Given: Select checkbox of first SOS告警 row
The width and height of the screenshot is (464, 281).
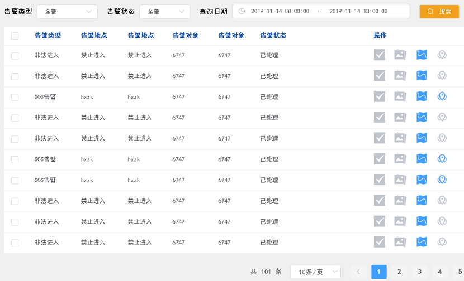Looking at the screenshot, I should pyautogui.click(x=15, y=98).
